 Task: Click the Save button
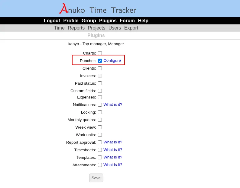(96, 178)
